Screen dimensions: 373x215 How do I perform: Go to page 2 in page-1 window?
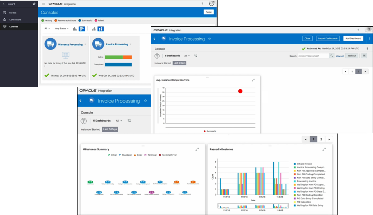pyautogui.click(x=321, y=139)
